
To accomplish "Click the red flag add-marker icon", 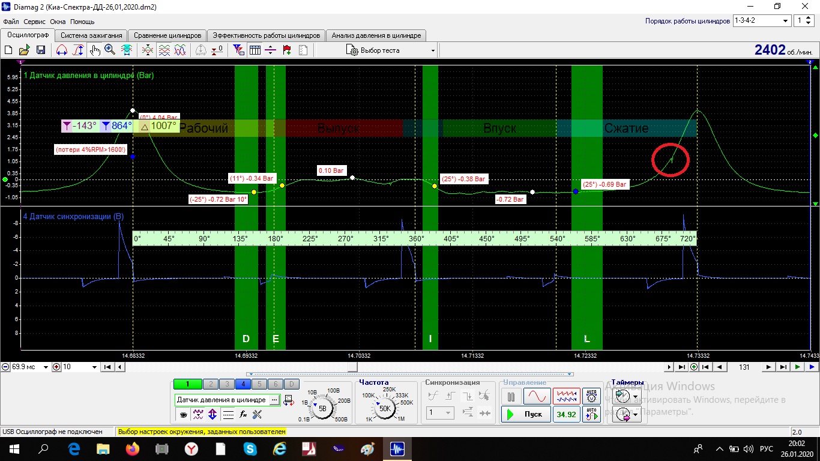I will 287,50.
